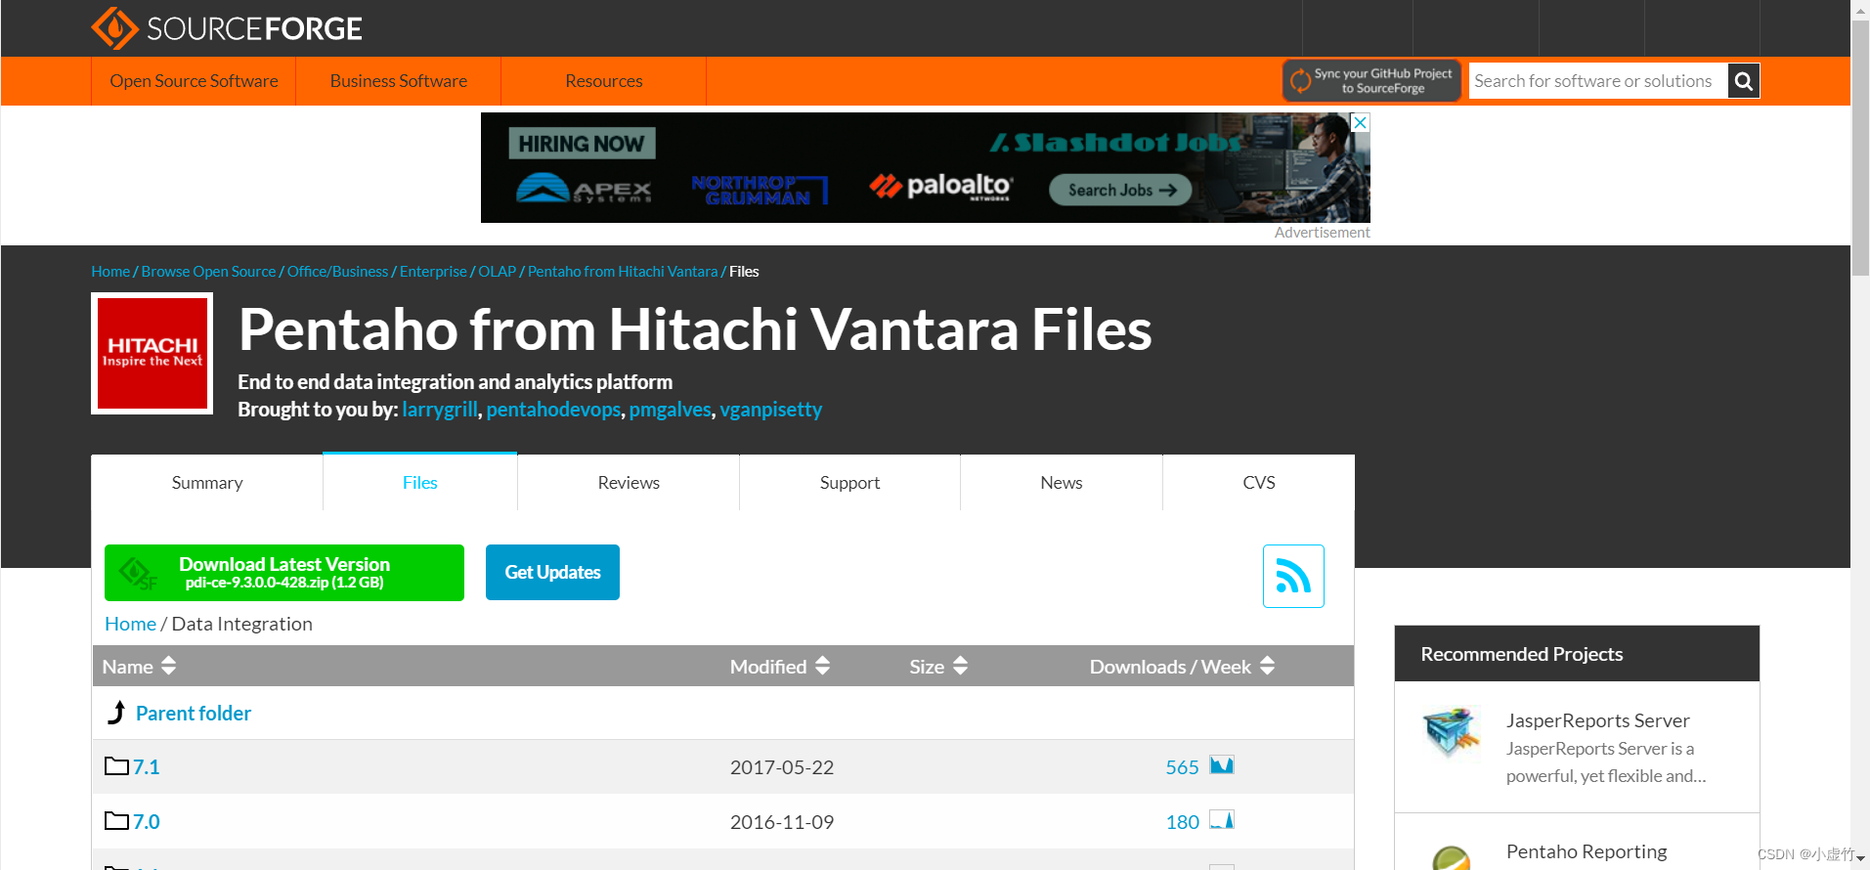1870x870 pixels.
Task: Click the 180 weekly downloads value
Action: (x=1182, y=822)
